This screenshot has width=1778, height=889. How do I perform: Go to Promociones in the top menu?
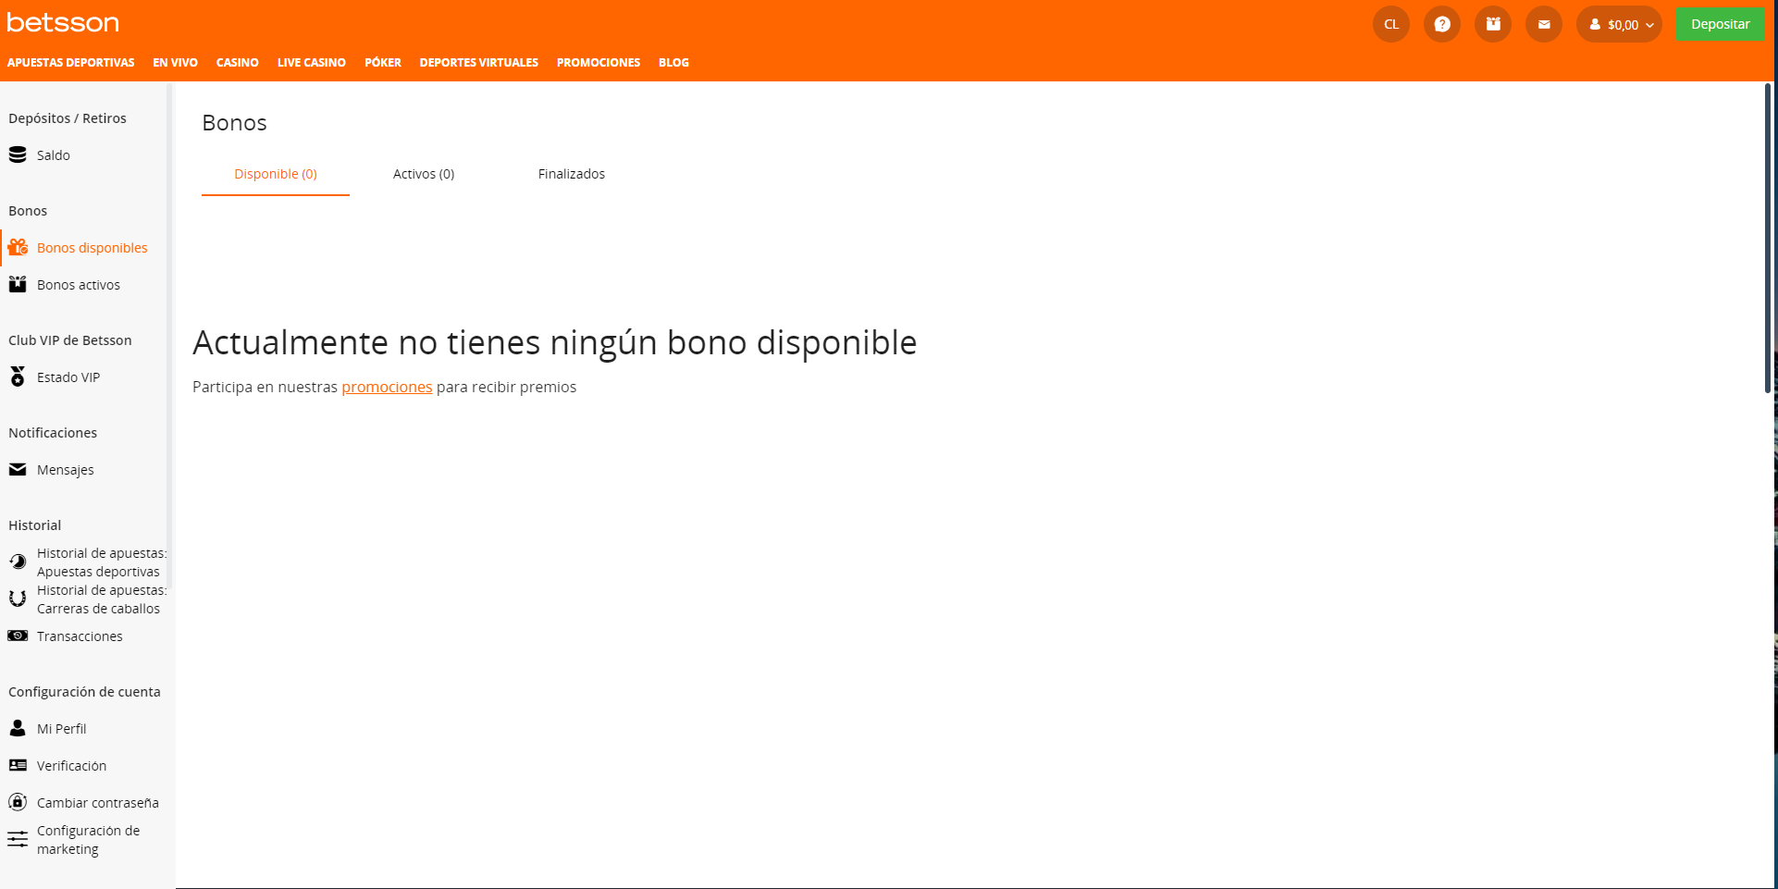[x=598, y=62]
